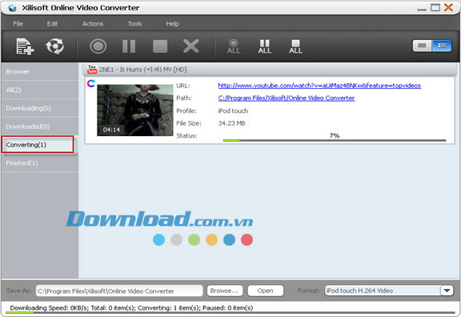Click the New Download add-file icon

coord(25,46)
